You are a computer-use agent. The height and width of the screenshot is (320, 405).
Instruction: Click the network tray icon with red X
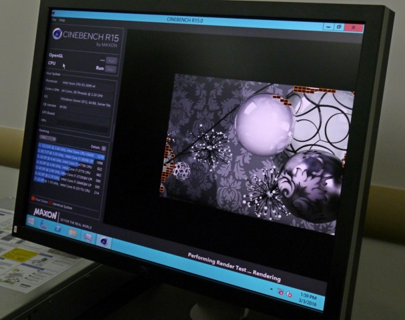[x=280, y=291]
